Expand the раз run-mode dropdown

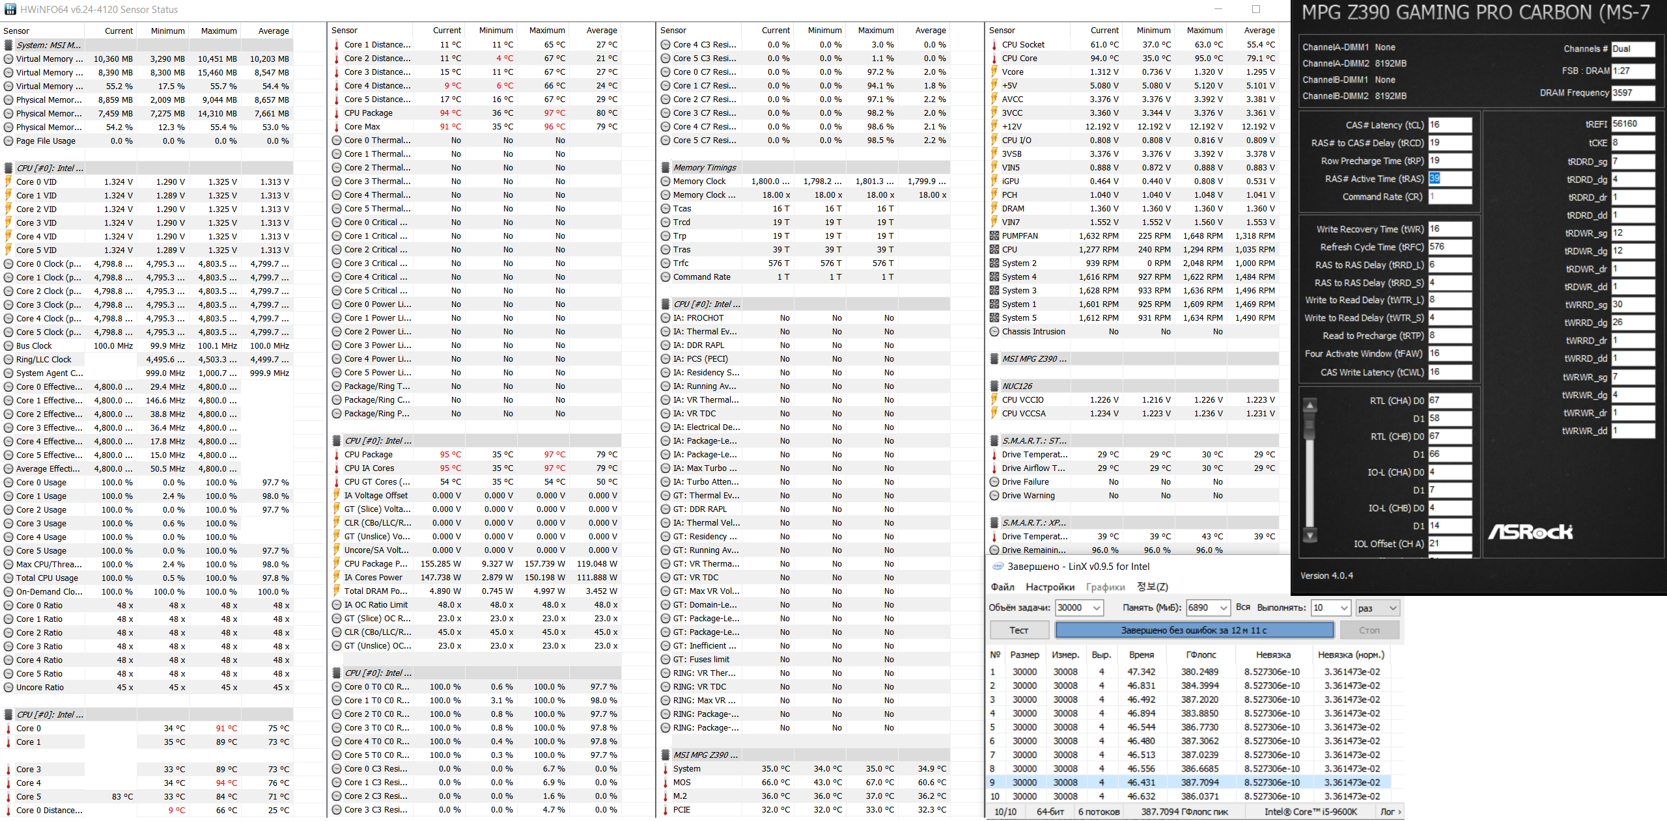(x=1393, y=608)
